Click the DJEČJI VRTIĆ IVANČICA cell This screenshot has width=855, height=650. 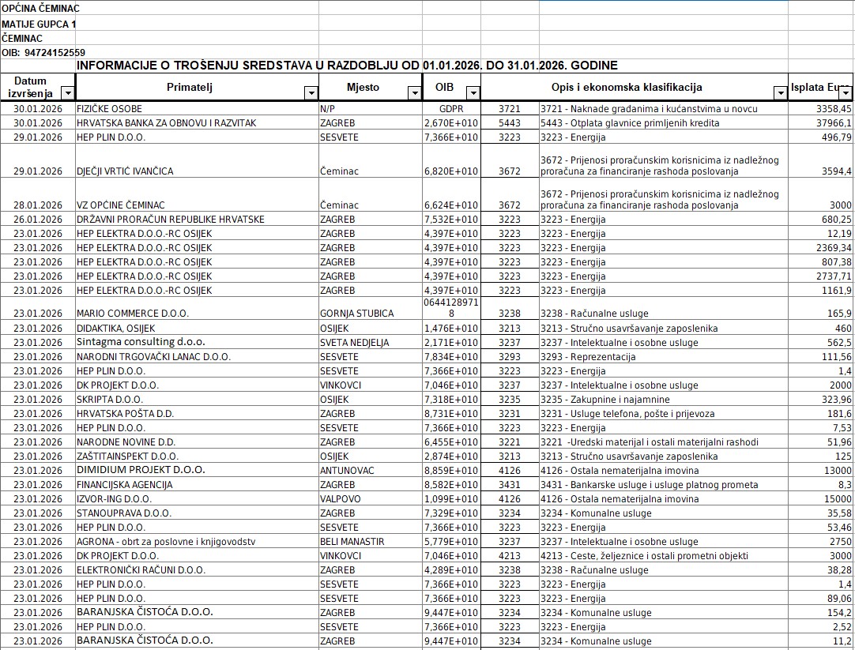coord(125,171)
